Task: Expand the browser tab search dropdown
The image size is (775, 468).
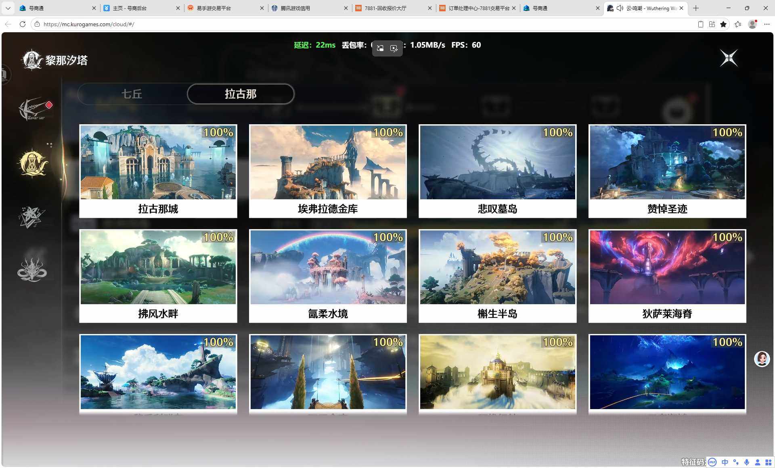Action: tap(8, 8)
